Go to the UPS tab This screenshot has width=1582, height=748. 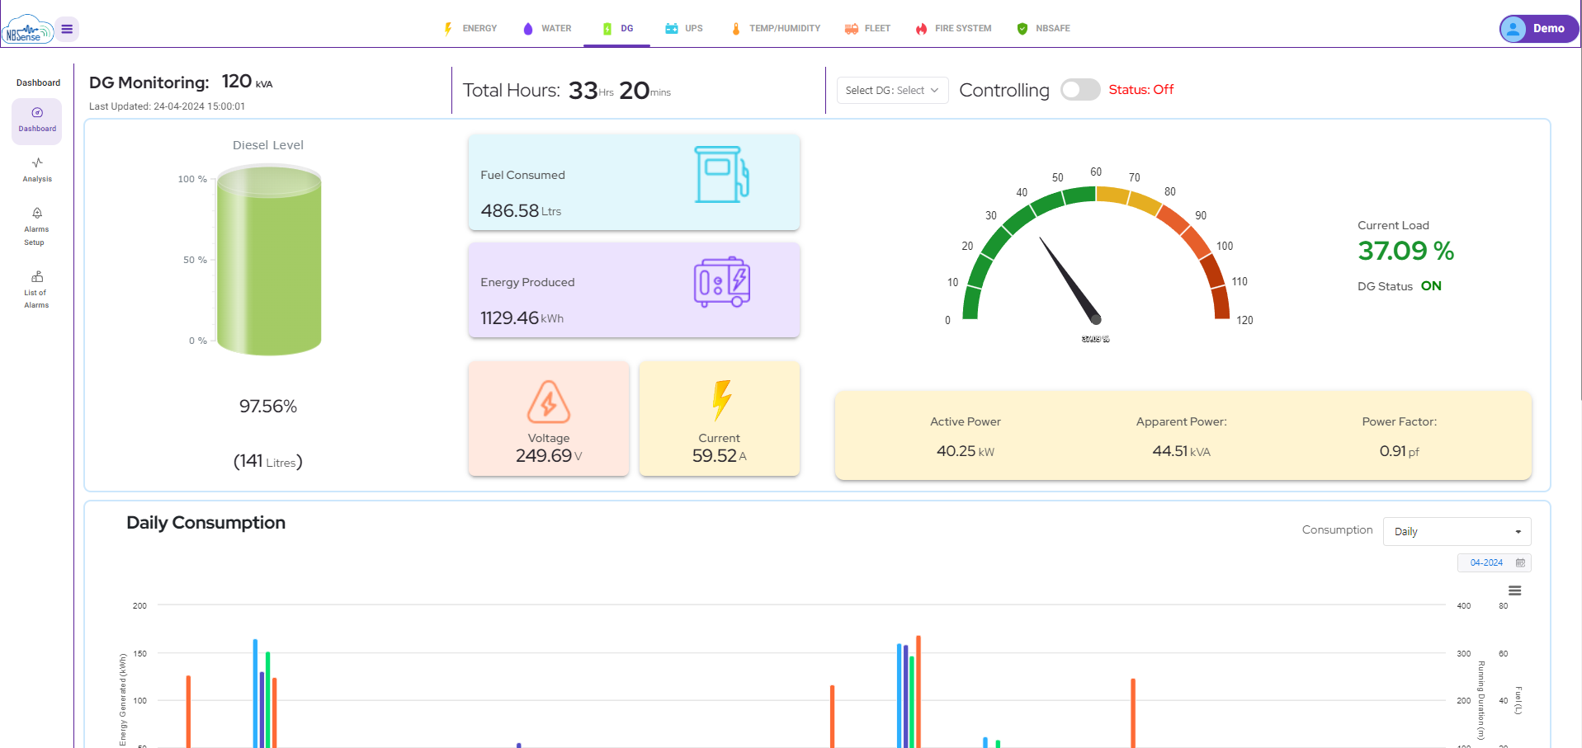point(683,28)
